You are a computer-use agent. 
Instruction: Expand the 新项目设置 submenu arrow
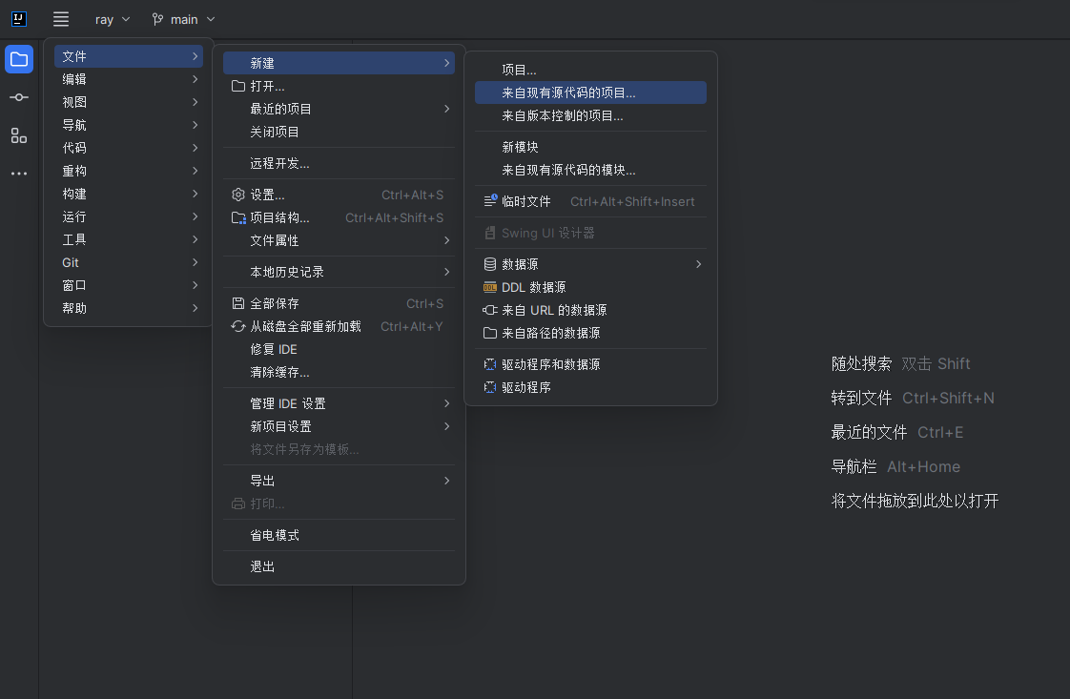point(447,426)
